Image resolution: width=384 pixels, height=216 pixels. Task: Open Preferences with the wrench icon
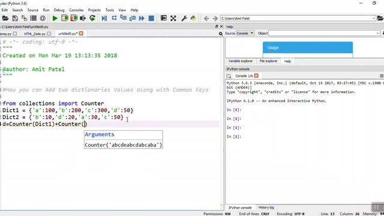click(184, 18)
